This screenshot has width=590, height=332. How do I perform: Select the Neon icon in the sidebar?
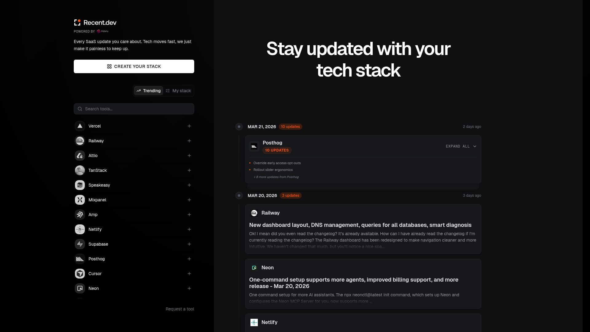coord(80,288)
